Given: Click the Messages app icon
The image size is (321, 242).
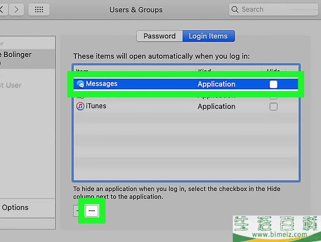Looking at the screenshot, I should (x=80, y=84).
